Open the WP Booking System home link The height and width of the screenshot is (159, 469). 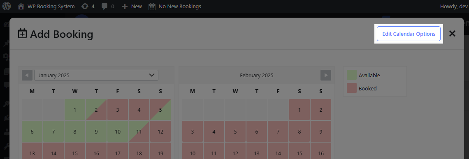pyautogui.click(x=46, y=6)
